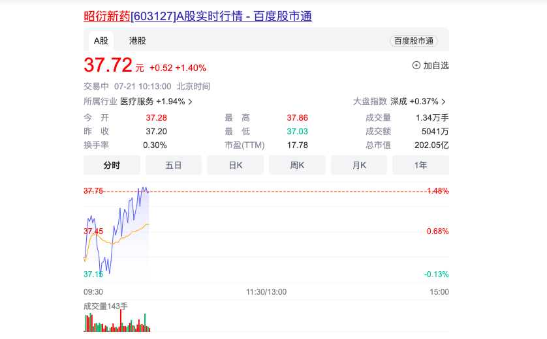547x339 pixels.
Task: Select the 分时 chart tab
Action: [x=112, y=165]
